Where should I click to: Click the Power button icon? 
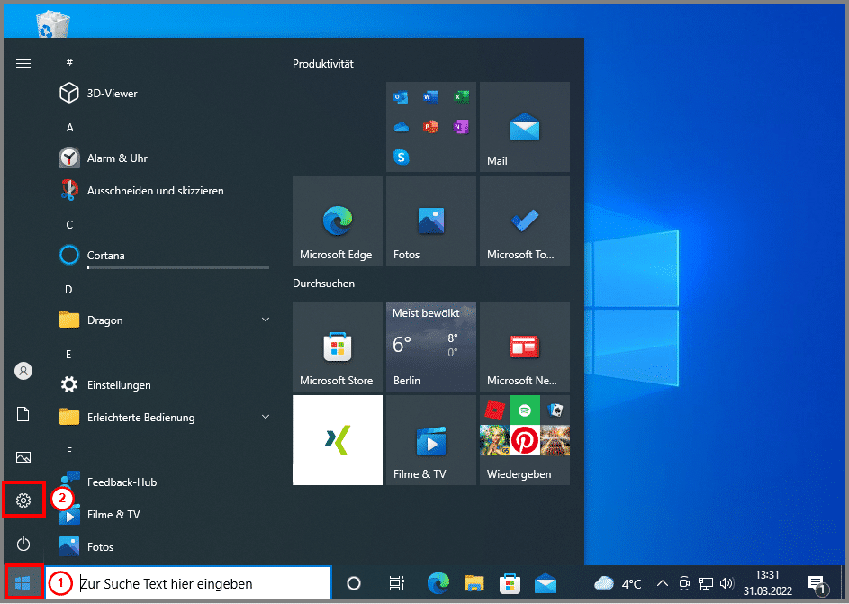23,544
